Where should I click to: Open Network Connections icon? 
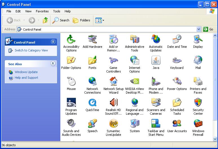click(x=92, y=81)
